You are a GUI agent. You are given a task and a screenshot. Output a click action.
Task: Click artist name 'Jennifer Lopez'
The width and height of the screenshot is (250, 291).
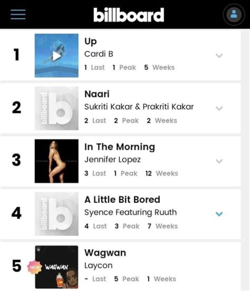point(113,160)
